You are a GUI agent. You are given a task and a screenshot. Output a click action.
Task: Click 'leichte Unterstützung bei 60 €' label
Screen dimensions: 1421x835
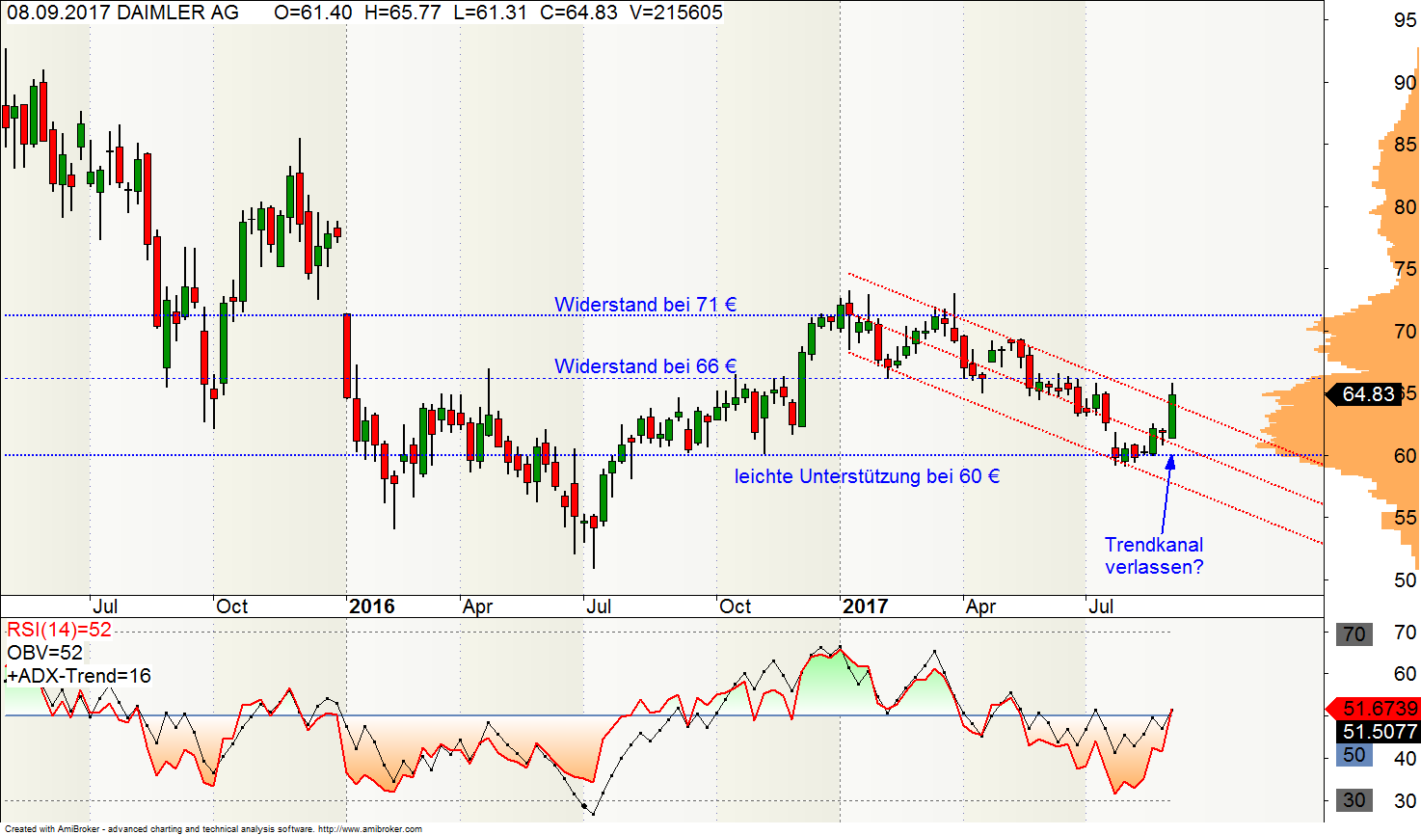point(867,476)
